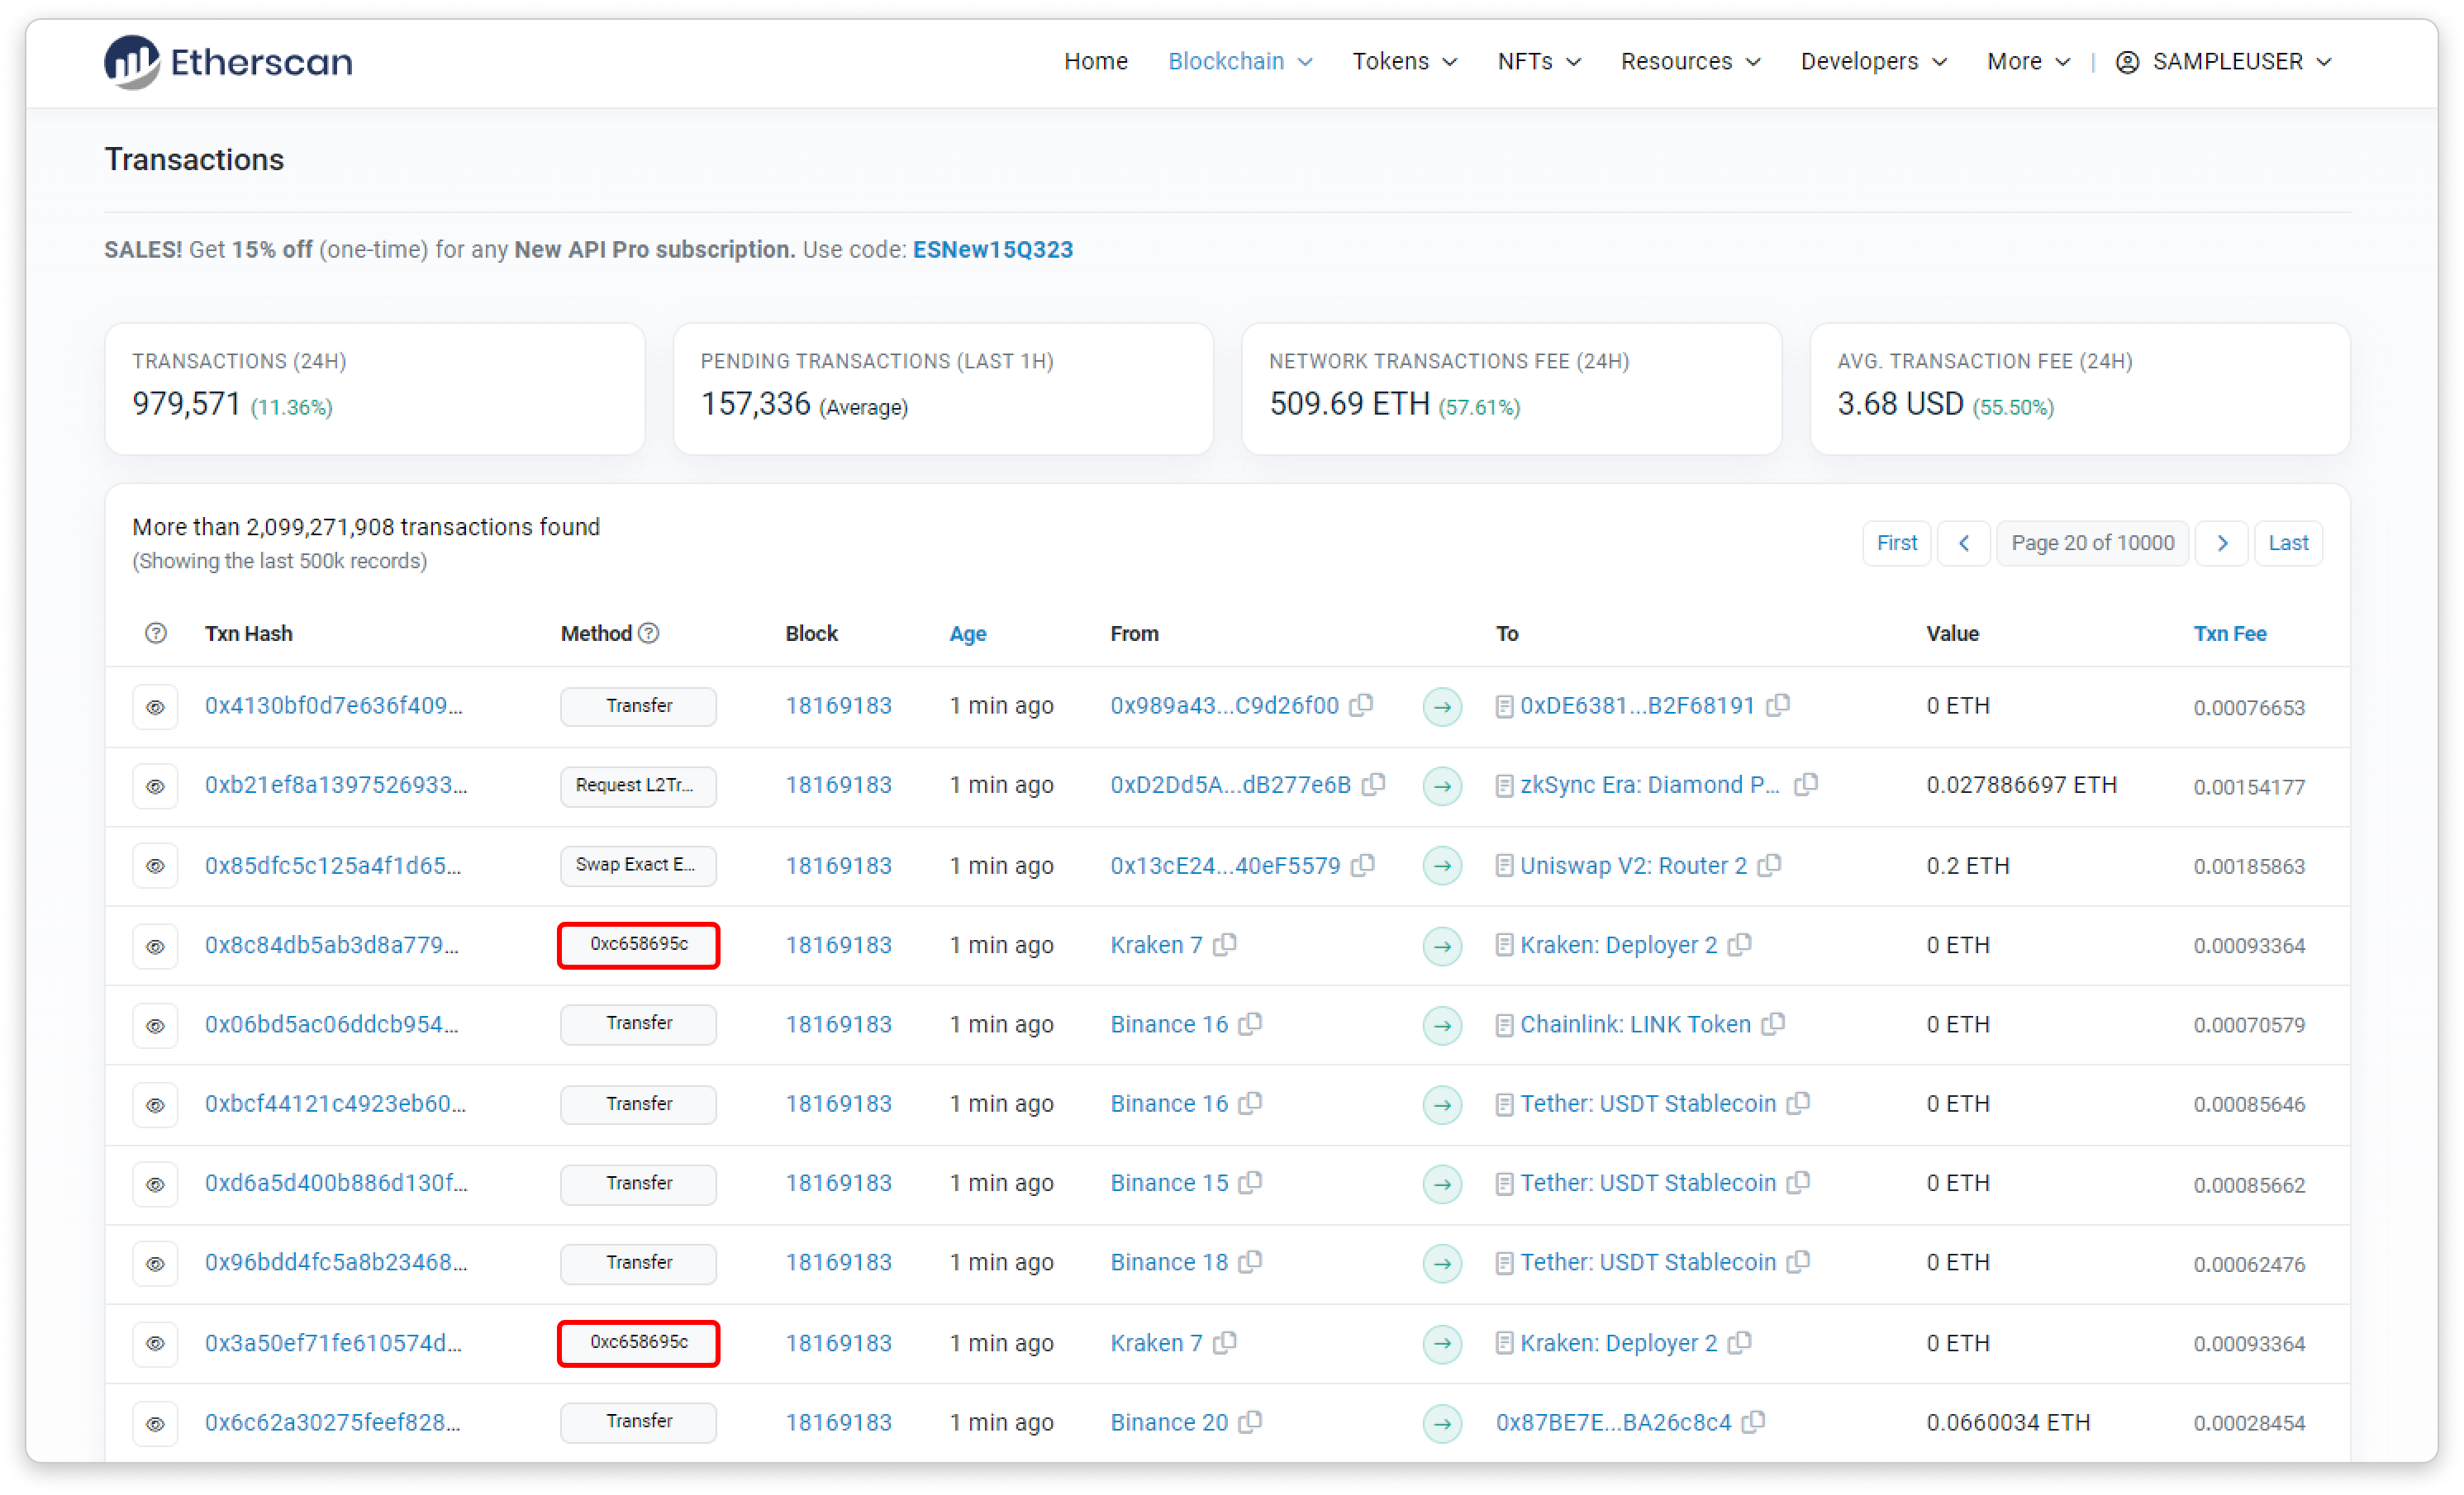
Task: Toggle eye preview for 0x6c62a30275feef828 transaction
Action: pyautogui.click(x=155, y=1423)
